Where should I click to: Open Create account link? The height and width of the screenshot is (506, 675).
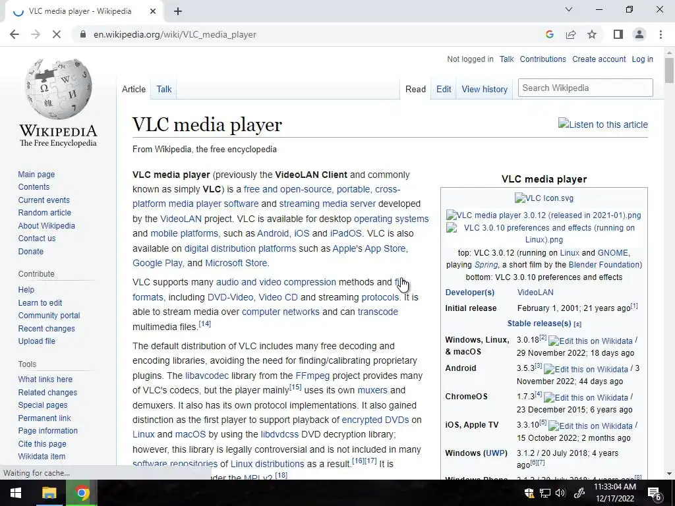[599, 59]
